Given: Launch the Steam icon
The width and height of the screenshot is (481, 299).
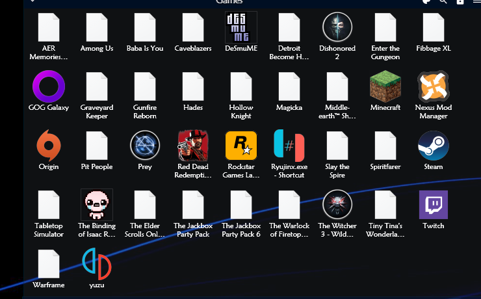Looking at the screenshot, I should [x=434, y=146].
